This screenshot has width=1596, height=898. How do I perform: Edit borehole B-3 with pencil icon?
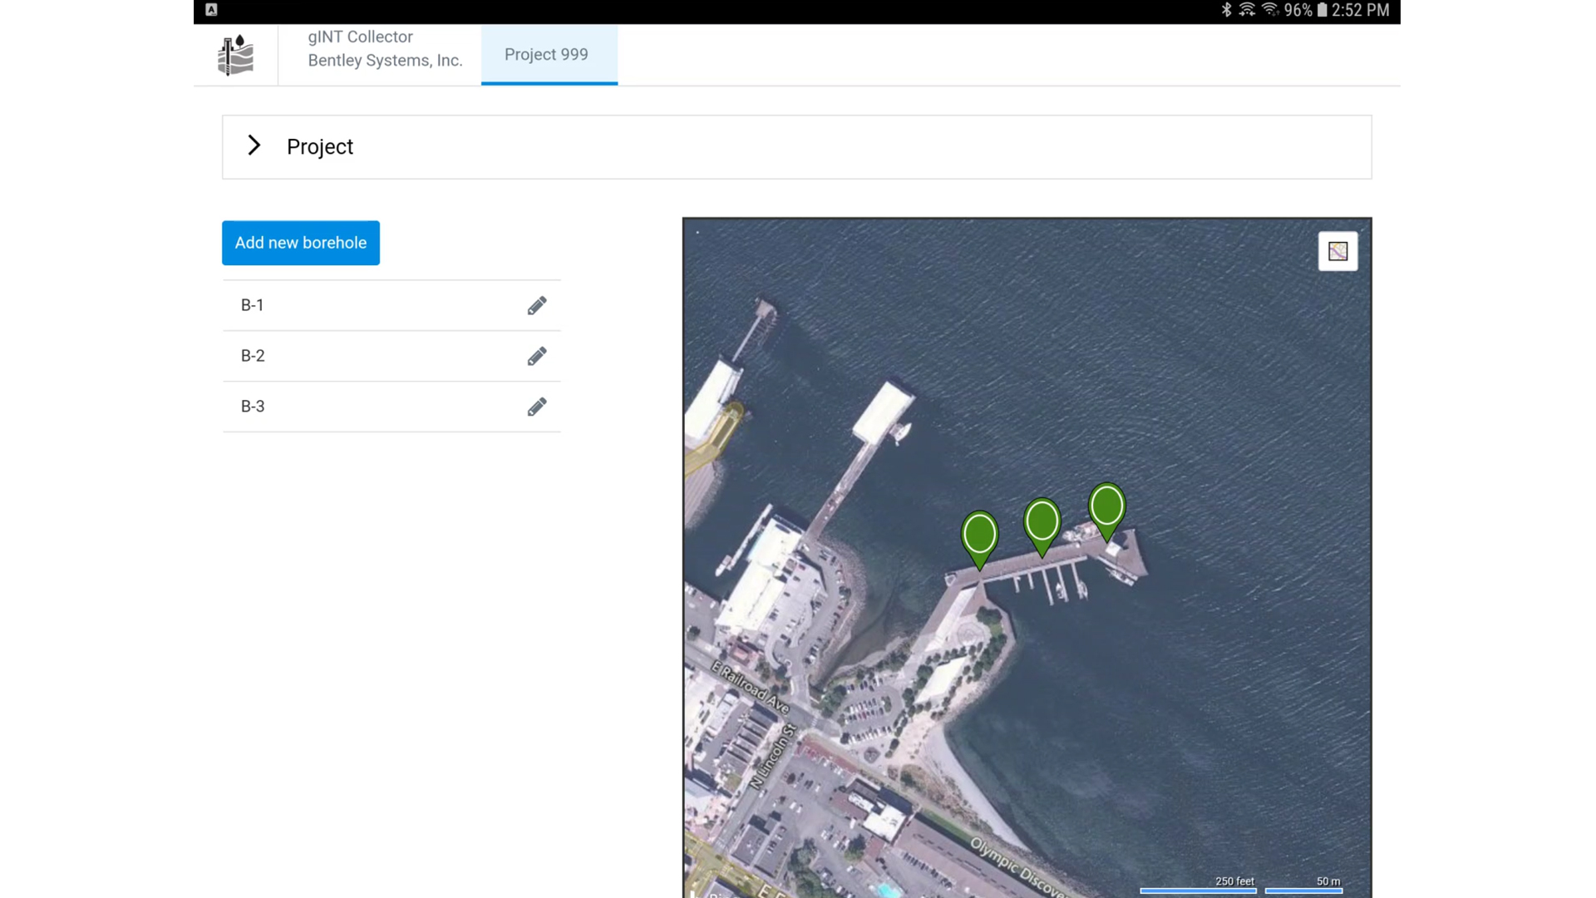[x=537, y=407]
